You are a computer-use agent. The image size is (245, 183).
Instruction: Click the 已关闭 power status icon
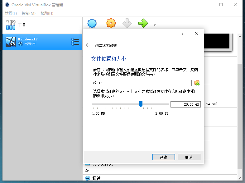(x=21, y=44)
